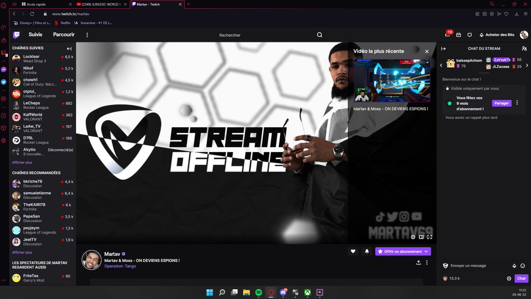The image size is (531, 299).
Task: Open Locklear channel in sidebar
Action: 42,59
